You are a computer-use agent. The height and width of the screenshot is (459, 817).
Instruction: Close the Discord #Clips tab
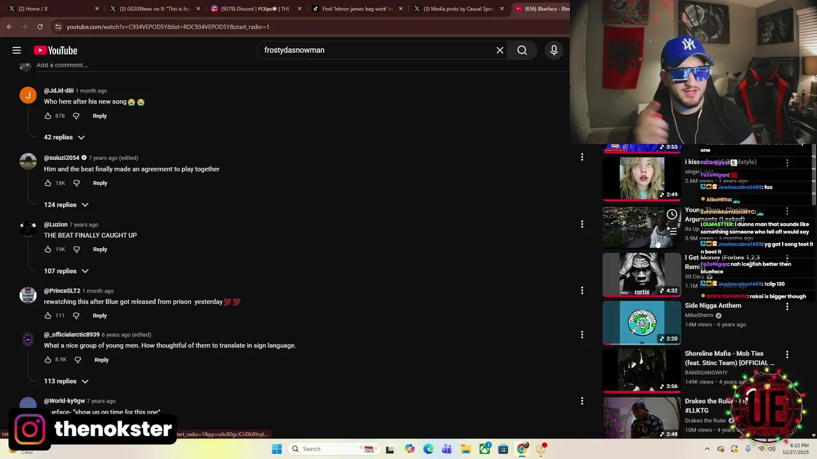[x=299, y=9]
